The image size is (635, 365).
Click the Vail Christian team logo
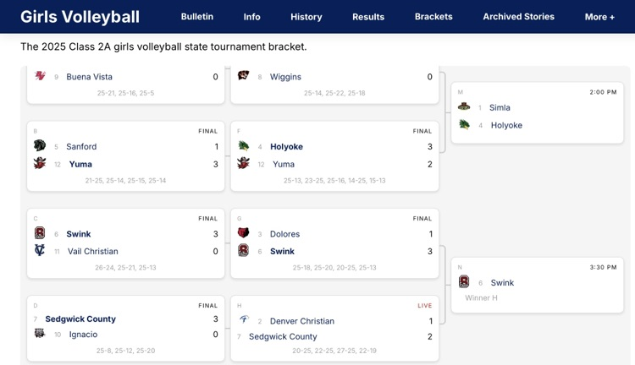[x=39, y=251]
